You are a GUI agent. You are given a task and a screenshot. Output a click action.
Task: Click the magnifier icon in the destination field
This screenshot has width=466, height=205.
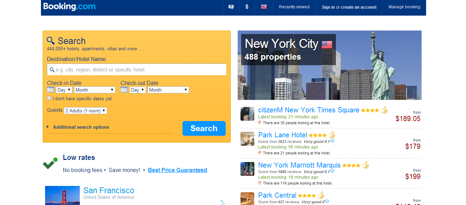(52, 70)
